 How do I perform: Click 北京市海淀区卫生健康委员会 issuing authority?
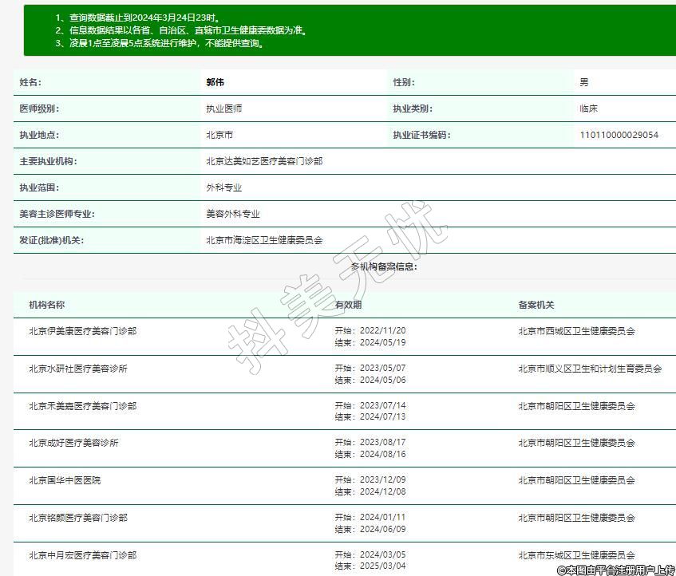(x=263, y=240)
